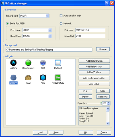
Task: Select the AD2 brown meter widget
Action: tap(28, 78)
